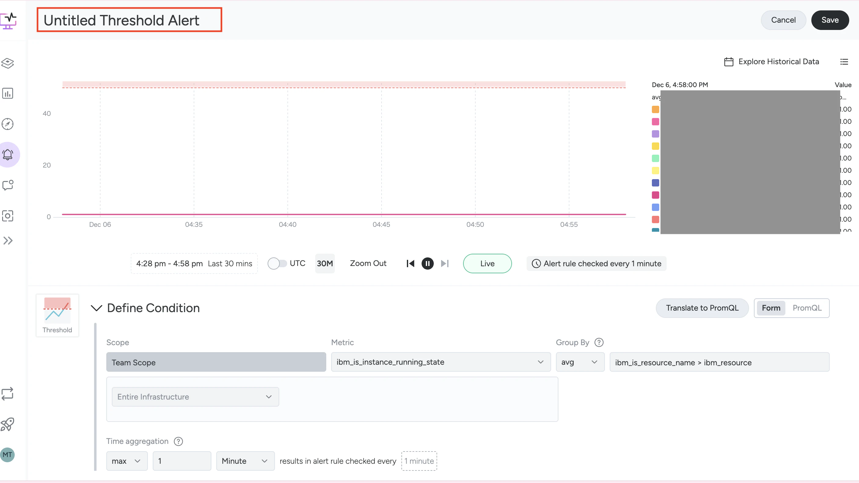Open the avg group aggregation dropdown
859x483 pixels.
[580, 362]
